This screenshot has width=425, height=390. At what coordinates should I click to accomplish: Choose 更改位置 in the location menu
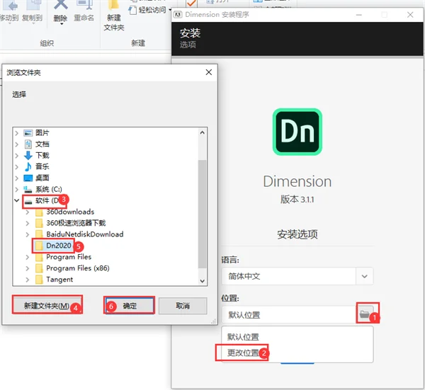tap(243, 352)
